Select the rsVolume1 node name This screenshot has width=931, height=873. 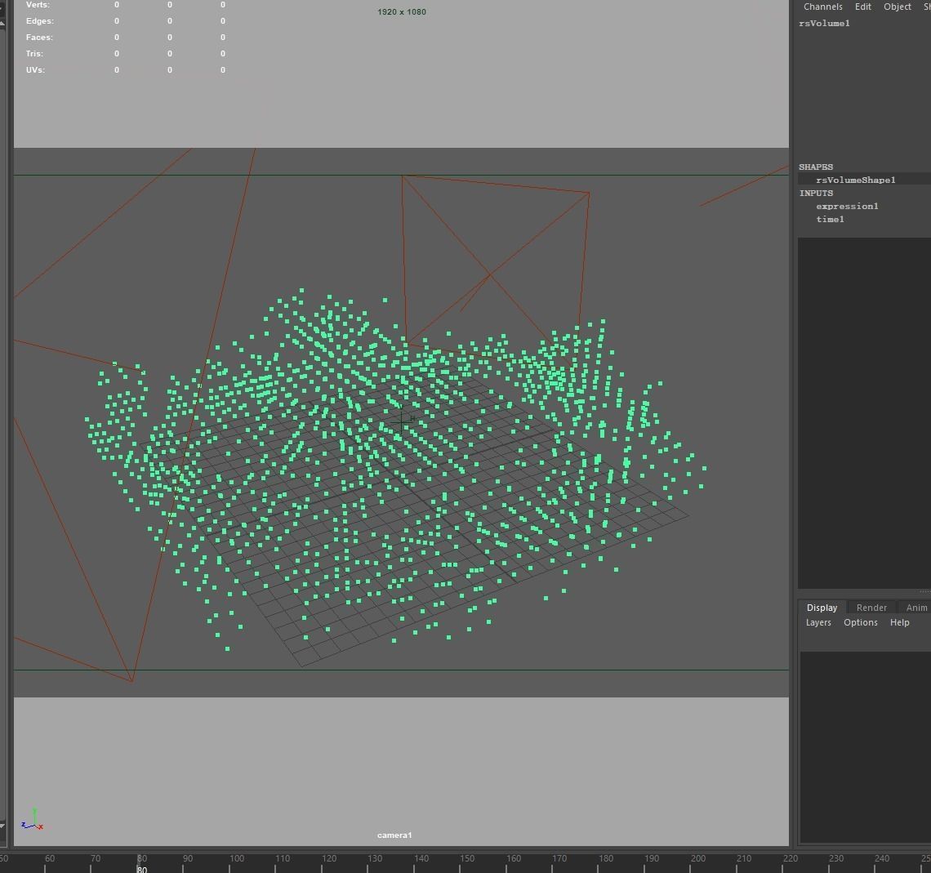[824, 23]
